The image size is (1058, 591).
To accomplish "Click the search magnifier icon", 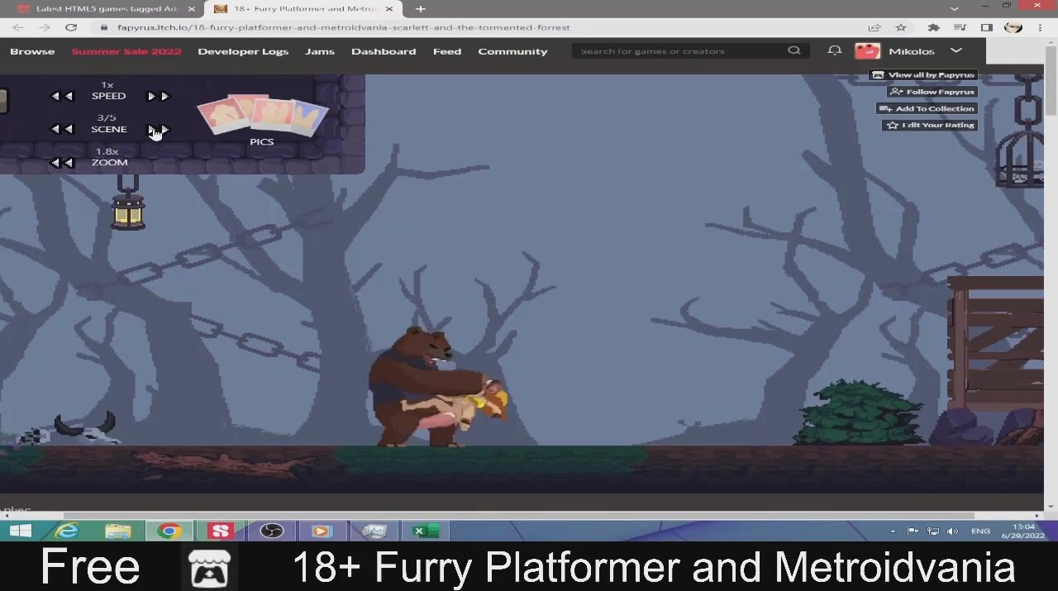I will (x=793, y=50).
